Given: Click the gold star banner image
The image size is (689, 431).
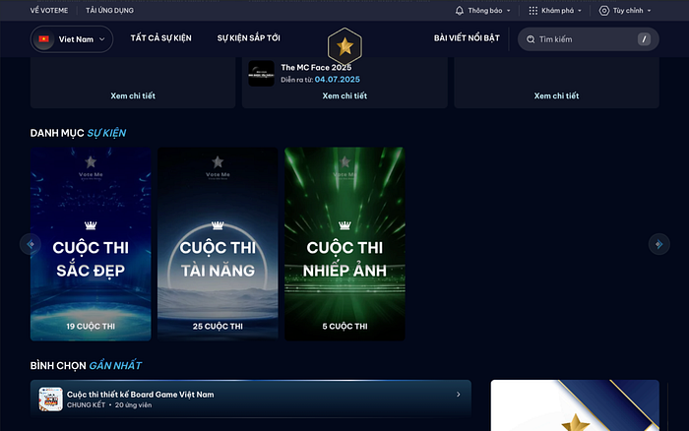Looking at the screenshot, I should click(x=575, y=405).
